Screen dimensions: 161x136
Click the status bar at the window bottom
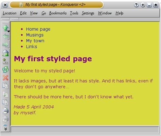pyautogui.click(x=85, y=130)
